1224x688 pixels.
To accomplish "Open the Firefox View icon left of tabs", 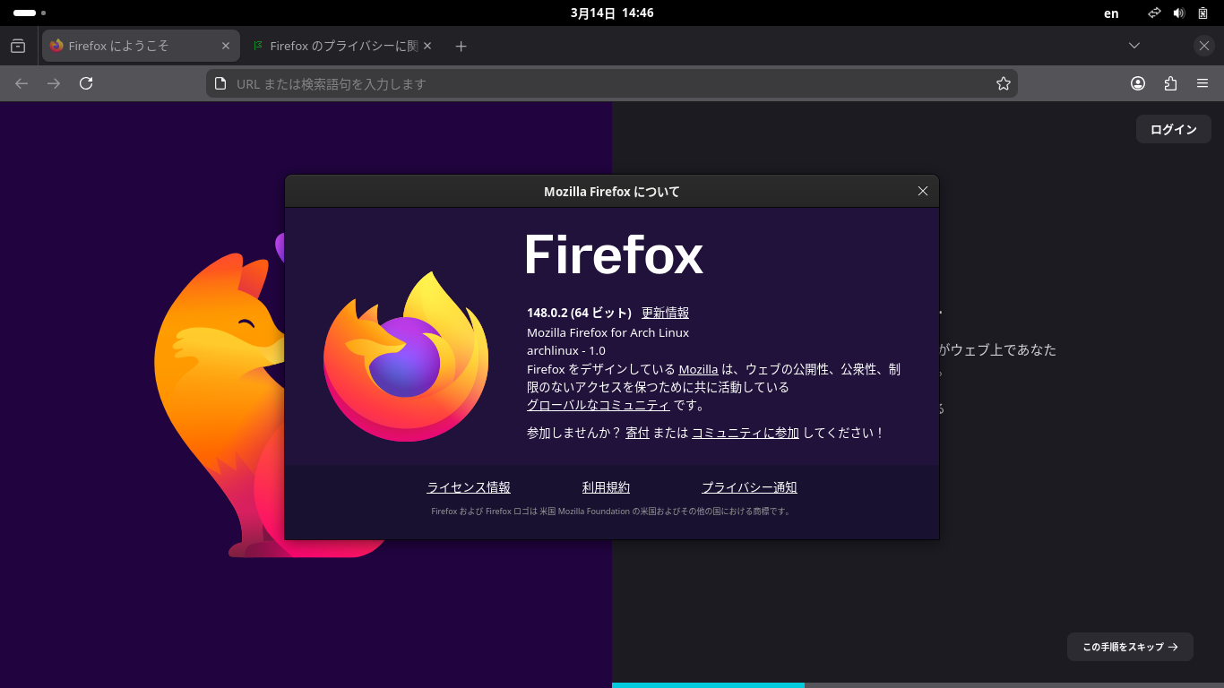I will (x=18, y=46).
